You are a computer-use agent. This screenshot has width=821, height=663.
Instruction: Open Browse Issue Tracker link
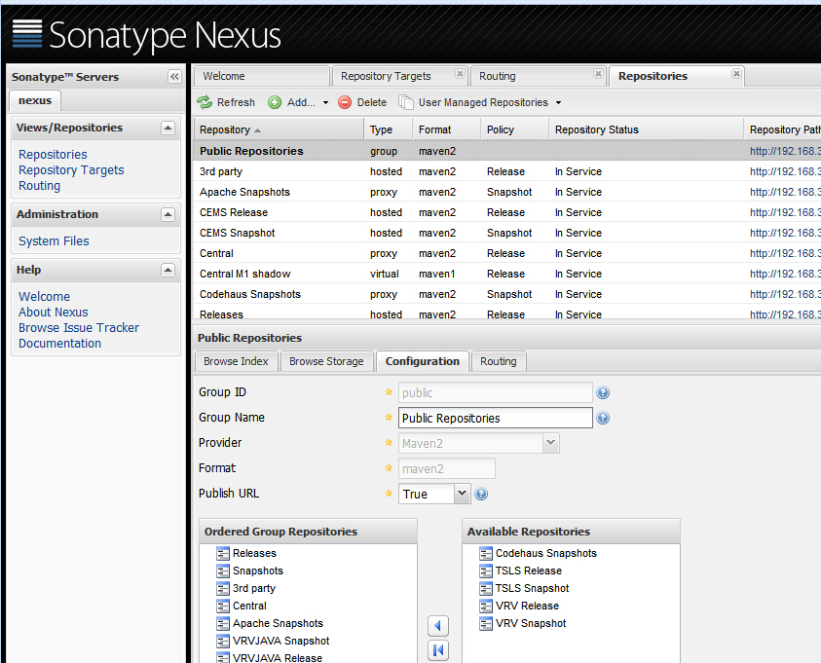point(79,328)
